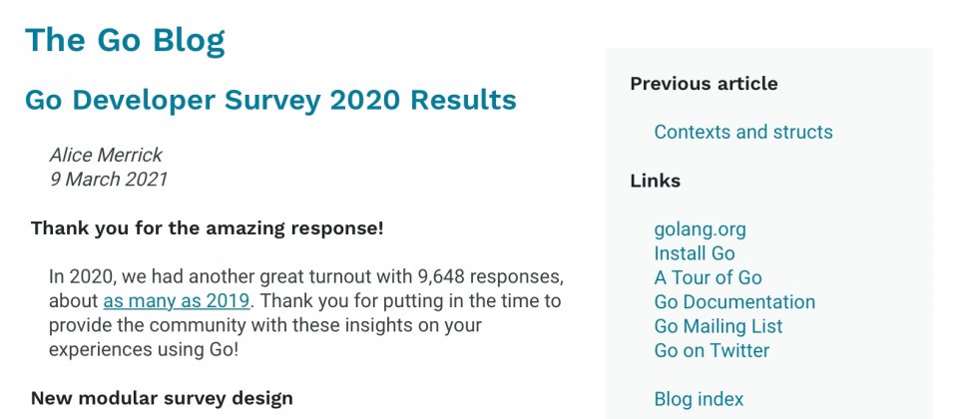This screenshot has width=958, height=419.
Task: Click the date 9 March 2021
Action: point(108,180)
